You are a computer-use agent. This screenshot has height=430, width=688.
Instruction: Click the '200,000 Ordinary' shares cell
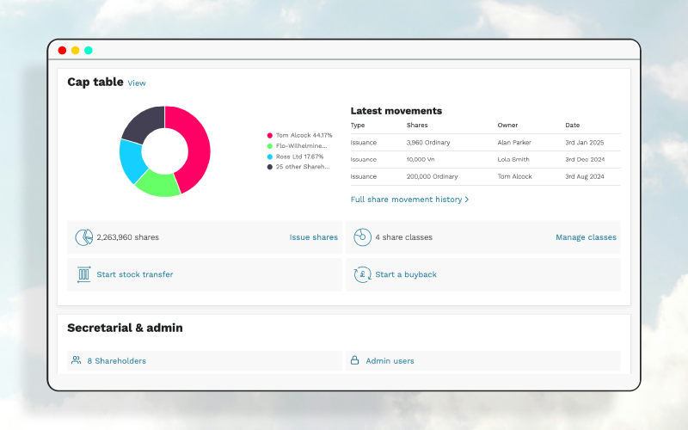(433, 177)
